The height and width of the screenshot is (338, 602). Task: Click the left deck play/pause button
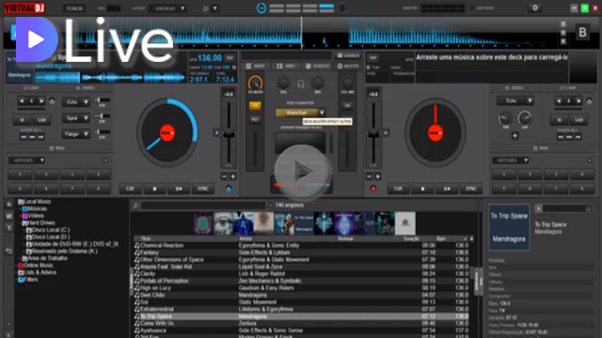179,189
